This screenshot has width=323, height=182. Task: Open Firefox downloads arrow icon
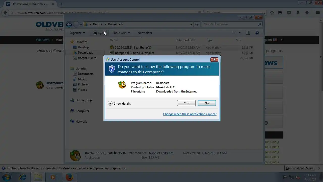(298, 13)
